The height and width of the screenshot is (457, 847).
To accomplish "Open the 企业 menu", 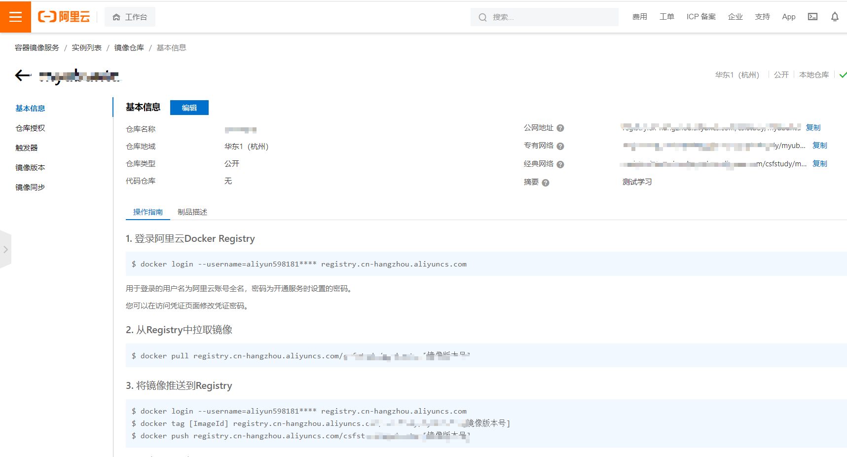I will point(735,17).
